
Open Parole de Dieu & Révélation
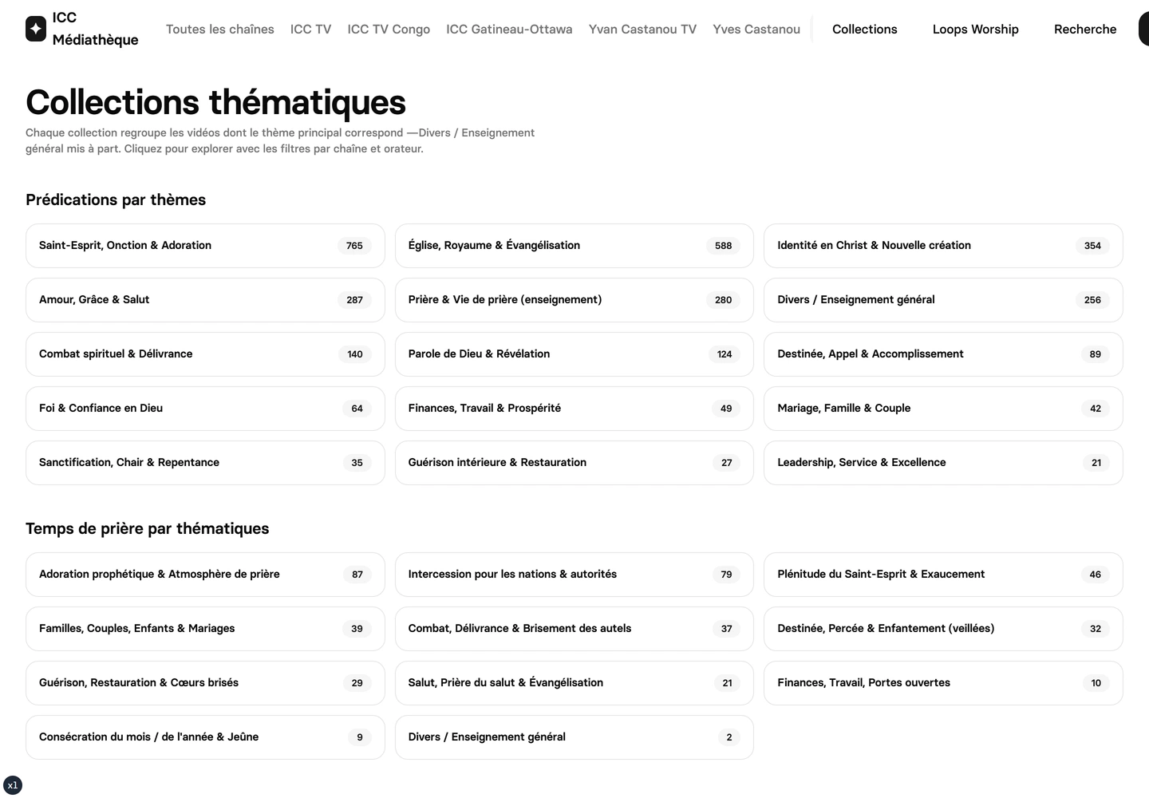click(574, 354)
